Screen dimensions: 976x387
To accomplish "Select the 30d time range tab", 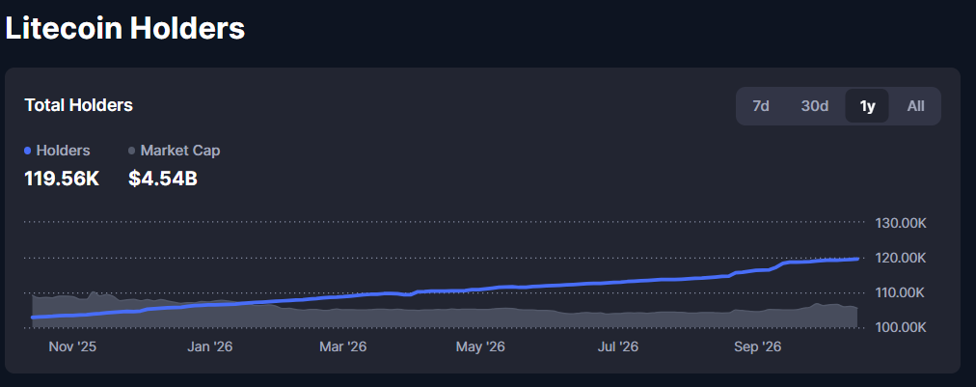I will coord(814,106).
